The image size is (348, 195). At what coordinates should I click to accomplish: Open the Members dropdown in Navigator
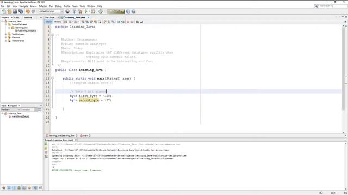pos(11,109)
